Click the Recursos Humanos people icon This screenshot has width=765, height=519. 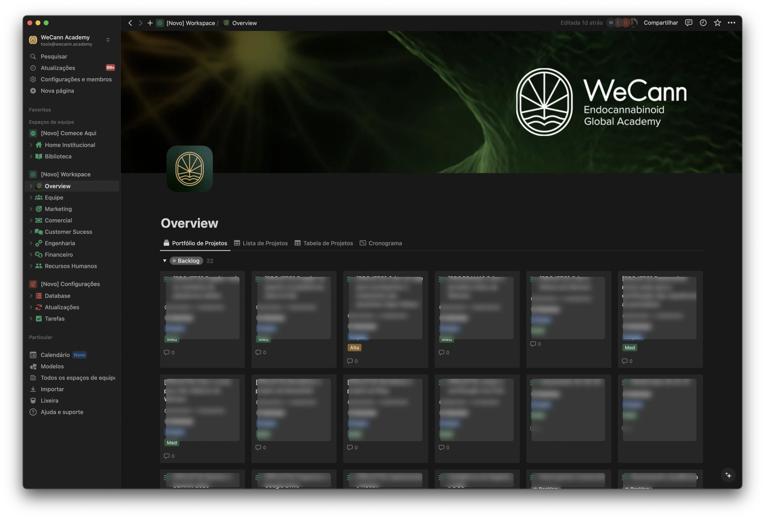point(39,266)
